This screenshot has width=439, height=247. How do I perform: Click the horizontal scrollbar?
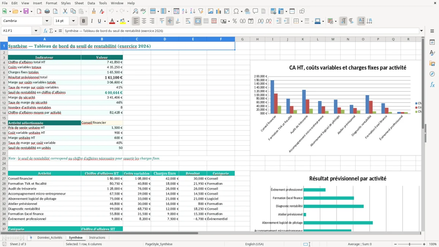pos(99,233)
